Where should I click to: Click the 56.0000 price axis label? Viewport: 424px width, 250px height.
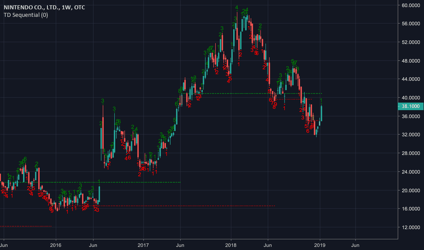[411, 24]
